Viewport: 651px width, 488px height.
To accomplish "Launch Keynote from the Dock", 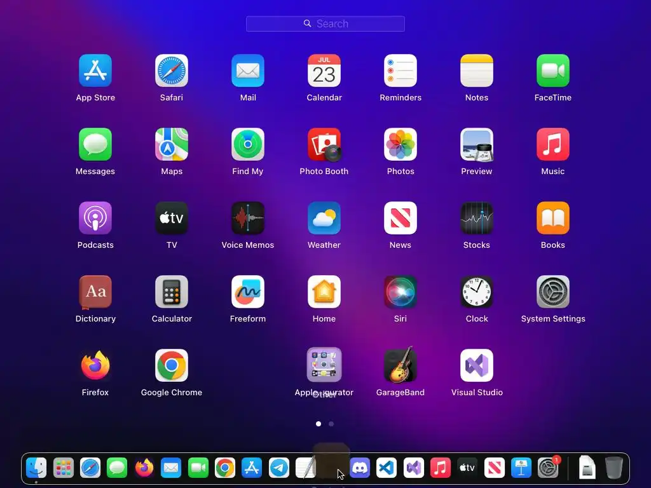I will click(x=521, y=468).
